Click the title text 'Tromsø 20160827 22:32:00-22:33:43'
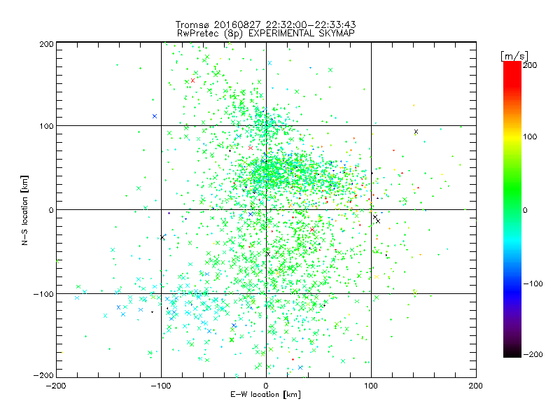 coord(265,24)
